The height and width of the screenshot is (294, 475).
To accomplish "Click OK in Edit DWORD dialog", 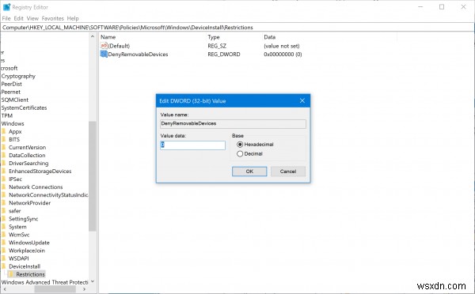I will coord(249,171).
